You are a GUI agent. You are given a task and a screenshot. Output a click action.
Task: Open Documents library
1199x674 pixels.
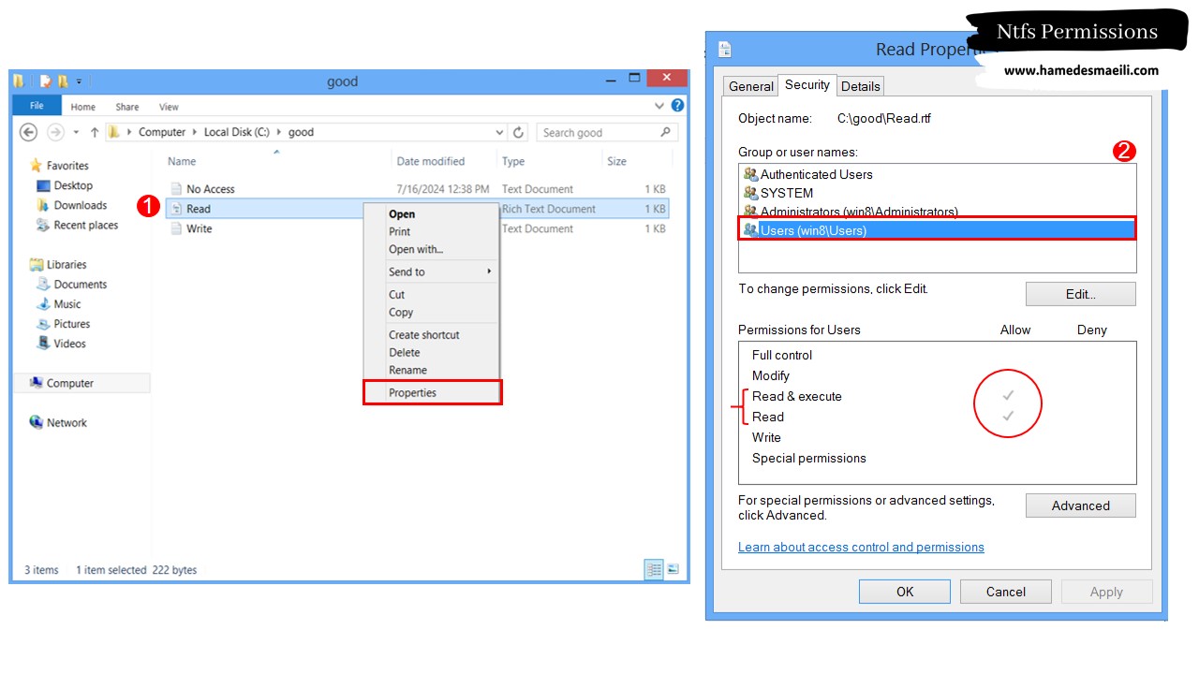click(71, 285)
